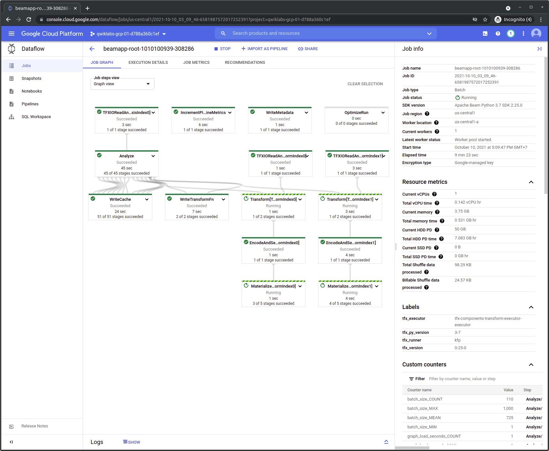Click Clear Selection

365,84
